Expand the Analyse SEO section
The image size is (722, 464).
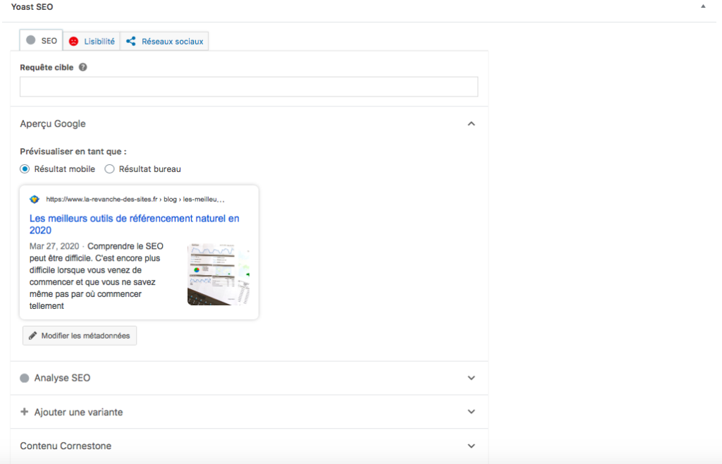pyautogui.click(x=472, y=378)
